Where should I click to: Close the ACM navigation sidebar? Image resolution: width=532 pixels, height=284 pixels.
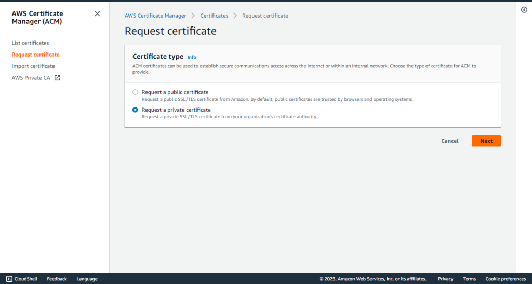97,13
